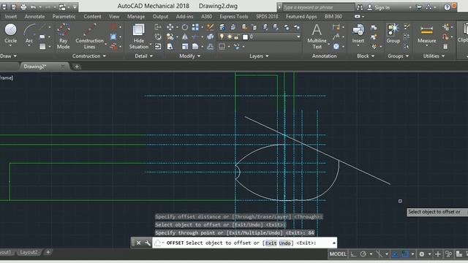Toggle Polar Tracking in status bar
Image resolution: width=468 pixels, height=263 pixels.
point(363,254)
